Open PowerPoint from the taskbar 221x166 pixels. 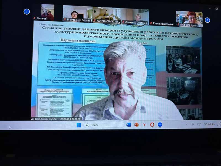[x=136, y=125]
